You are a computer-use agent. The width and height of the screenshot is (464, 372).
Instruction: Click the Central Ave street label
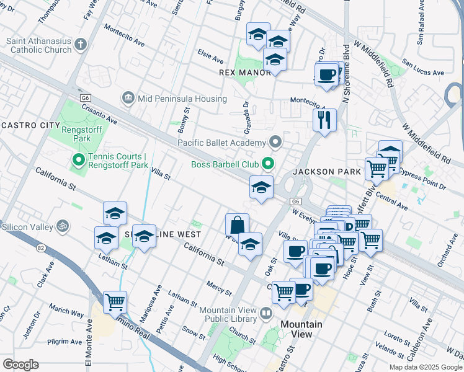point(392,201)
